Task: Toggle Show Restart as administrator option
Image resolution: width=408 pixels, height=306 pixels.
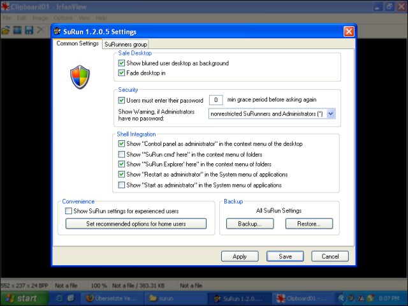Action: coord(121,174)
